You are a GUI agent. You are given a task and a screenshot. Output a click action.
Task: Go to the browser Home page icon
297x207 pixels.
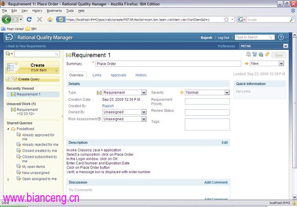pyautogui.click(x=50, y=20)
